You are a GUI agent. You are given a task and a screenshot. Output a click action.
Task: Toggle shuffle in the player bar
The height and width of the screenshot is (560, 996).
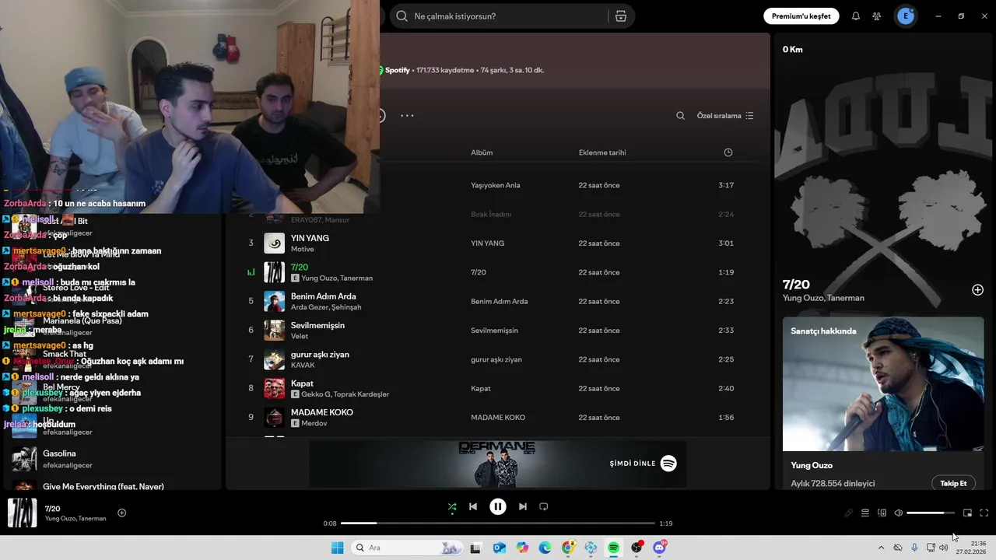(452, 506)
